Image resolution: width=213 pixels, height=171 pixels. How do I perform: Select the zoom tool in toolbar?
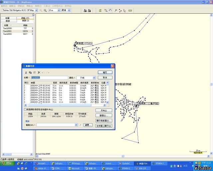click(x=106, y=10)
